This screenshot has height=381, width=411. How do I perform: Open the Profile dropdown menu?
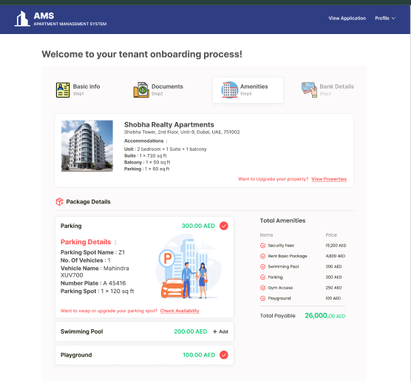[385, 18]
